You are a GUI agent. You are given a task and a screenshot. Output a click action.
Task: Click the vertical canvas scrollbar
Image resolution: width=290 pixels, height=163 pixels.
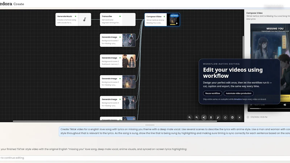coord(243,47)
